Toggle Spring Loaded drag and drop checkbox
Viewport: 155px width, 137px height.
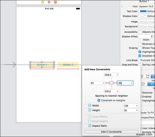(140, 65)
